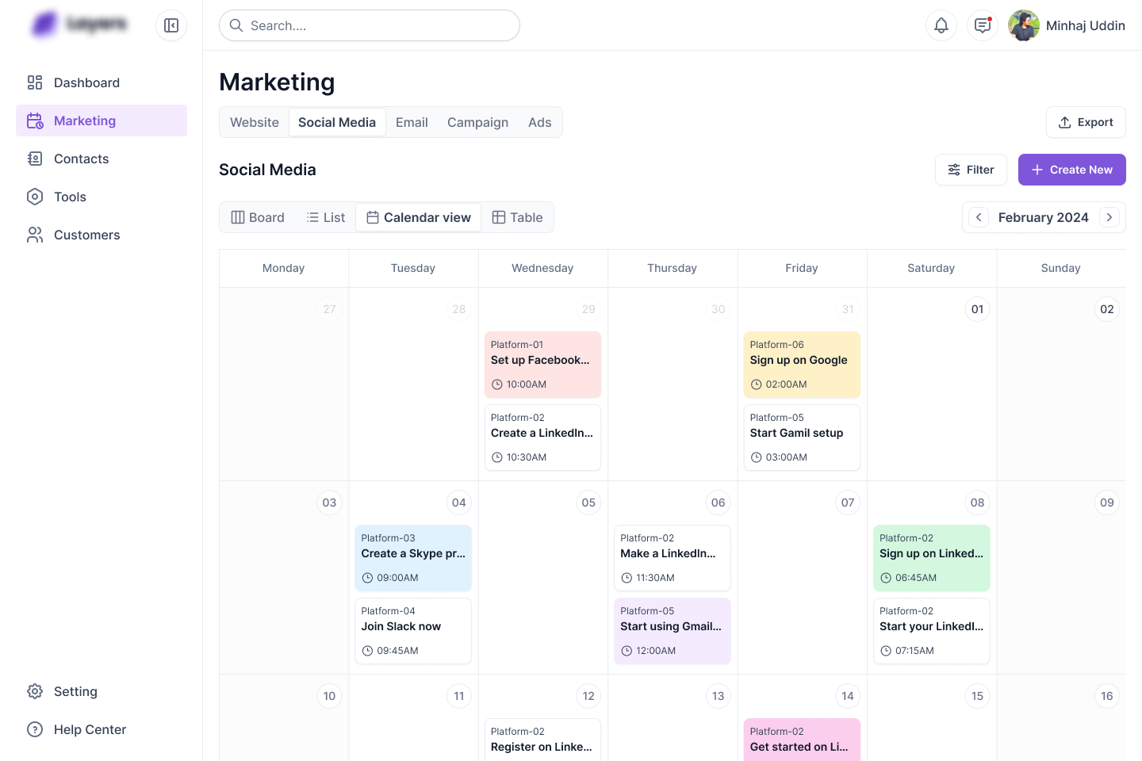Switch to Board view
The height and width of the screenshot is (761, 1142).
tap(257, 217)
